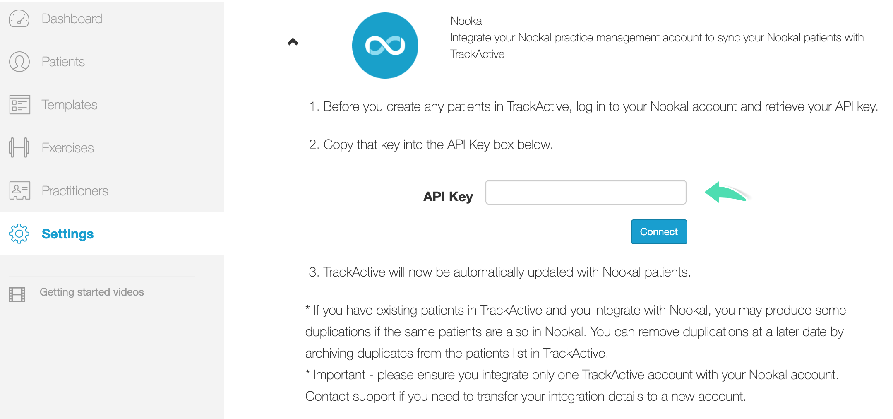Click the Patients person icon
This screenshot has height=419, width=893.
click(19, 62)
